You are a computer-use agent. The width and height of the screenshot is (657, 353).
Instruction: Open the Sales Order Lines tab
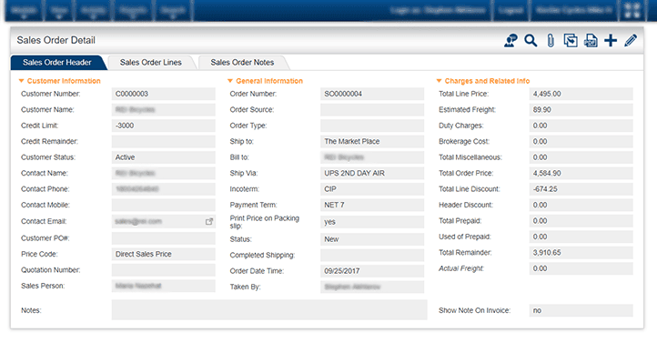pos(151,63)
